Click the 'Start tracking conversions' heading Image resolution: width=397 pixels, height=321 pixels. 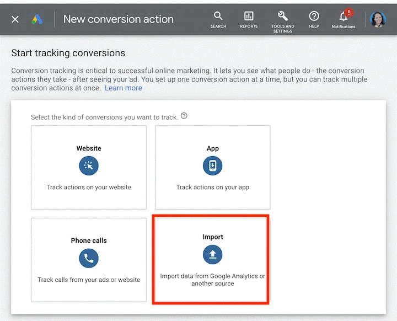tap(68, 53)
